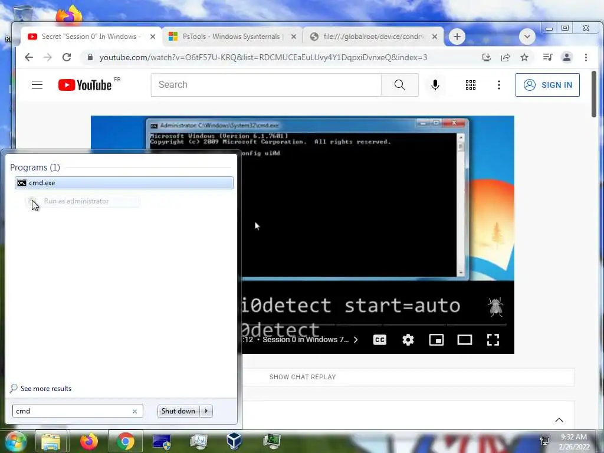Expand the Shut down options arrow
The width and height of the screenshot is (604, 453).
pos(206,411)
